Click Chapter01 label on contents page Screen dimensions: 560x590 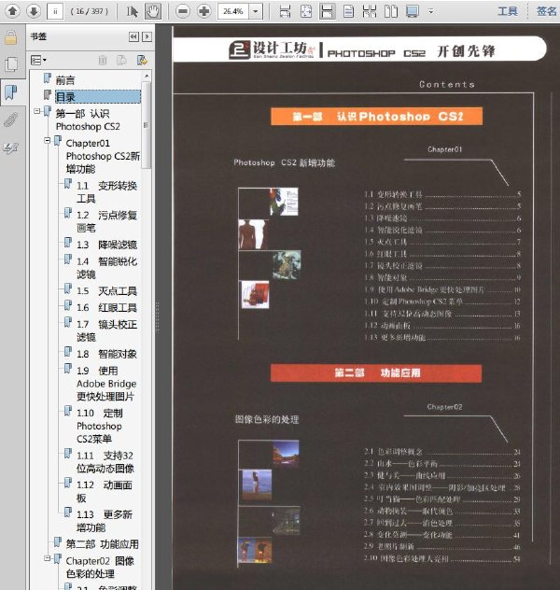444,149
